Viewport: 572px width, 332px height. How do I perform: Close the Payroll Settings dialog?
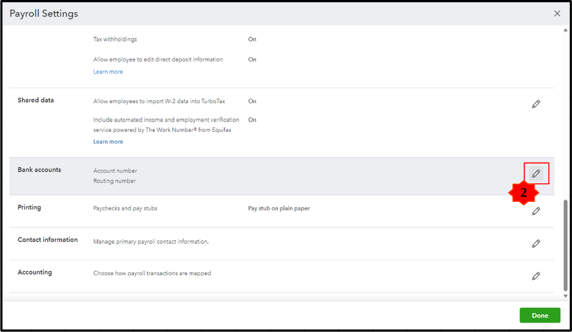coord(557,14)
